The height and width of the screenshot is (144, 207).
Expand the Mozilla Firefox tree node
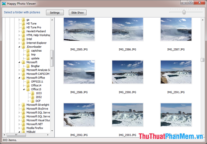[x=19, y=128]
